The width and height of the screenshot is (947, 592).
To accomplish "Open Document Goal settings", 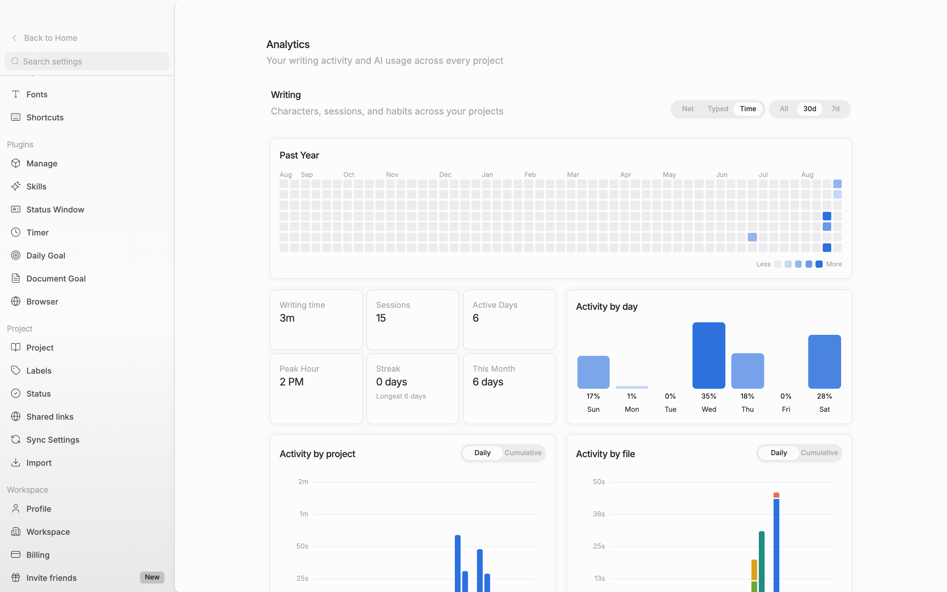I will coord(87,279).
